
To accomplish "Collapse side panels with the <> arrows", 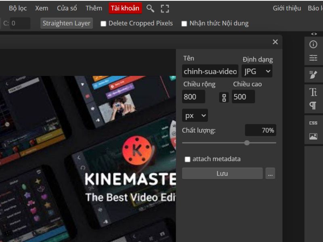I will pos(314,34).
